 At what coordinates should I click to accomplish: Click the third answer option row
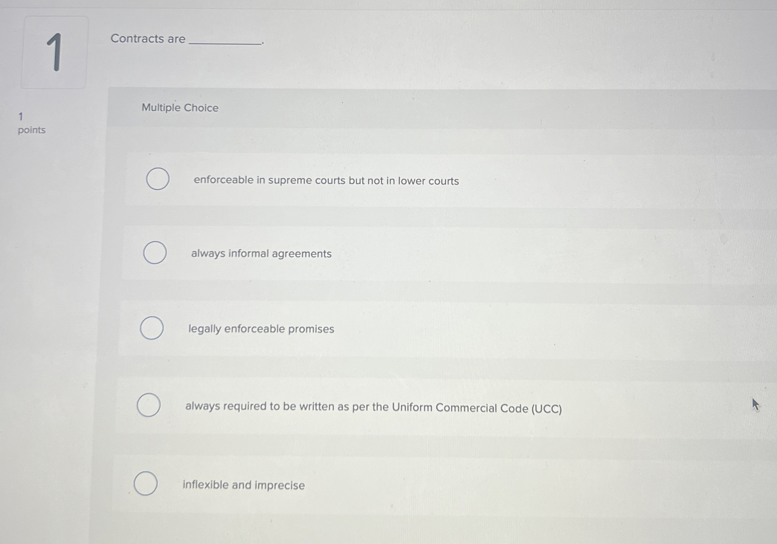(261, 329)
